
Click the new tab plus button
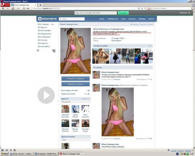point(40,5)
